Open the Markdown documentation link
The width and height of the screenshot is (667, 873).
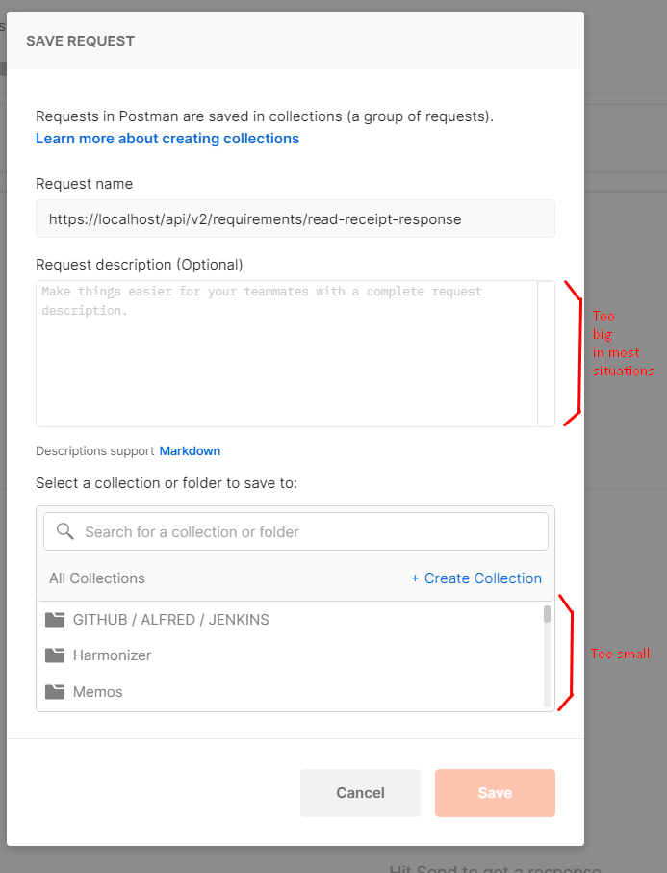click(190, 450)
